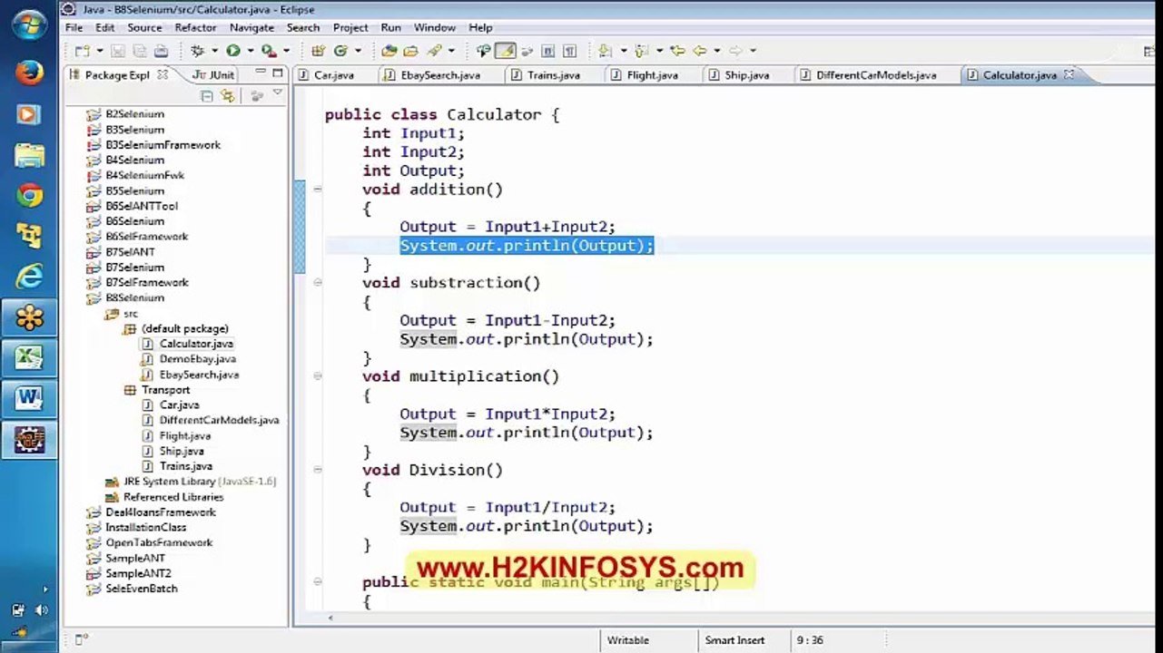The height and width of the screenshot is (653, 1163).
Task: Toggle Show Whitespace Characters button
Action: (x=569, y=51)
